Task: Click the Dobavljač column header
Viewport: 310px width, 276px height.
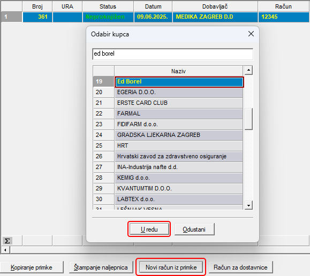Action: [215, 6]
